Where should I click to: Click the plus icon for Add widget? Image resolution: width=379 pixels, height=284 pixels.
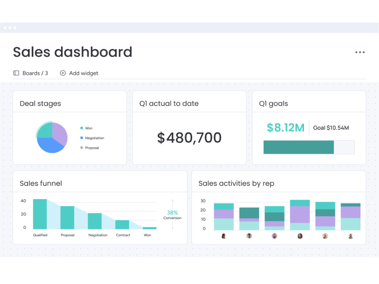tap(63, 73)
